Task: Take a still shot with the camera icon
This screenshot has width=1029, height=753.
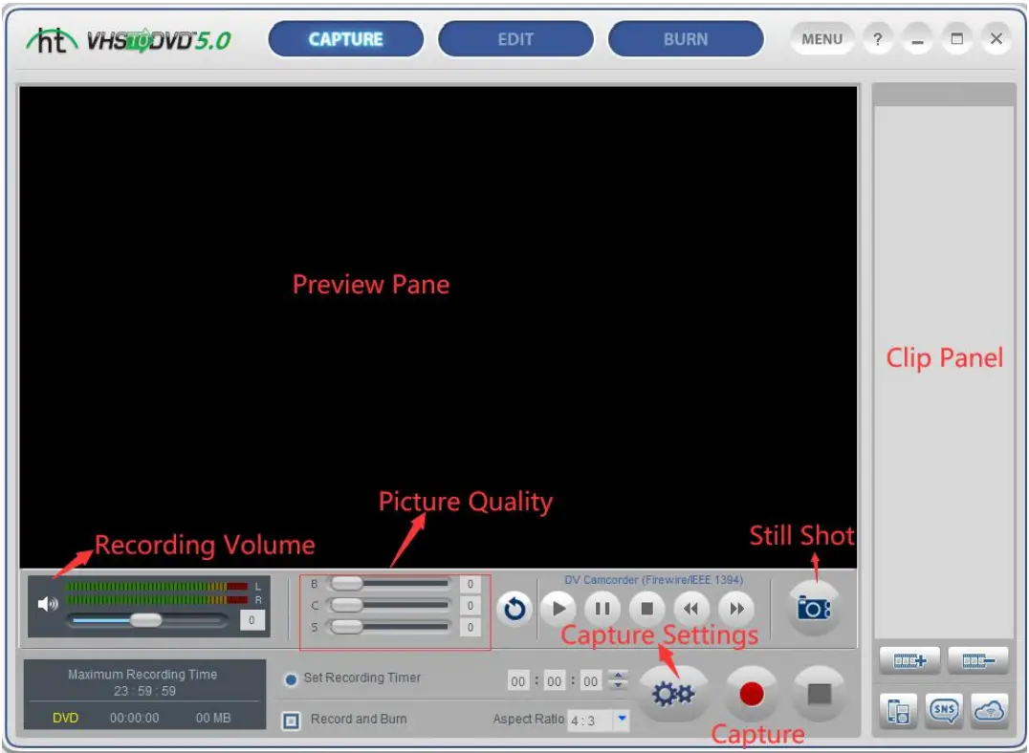Action: pos(814,609)
